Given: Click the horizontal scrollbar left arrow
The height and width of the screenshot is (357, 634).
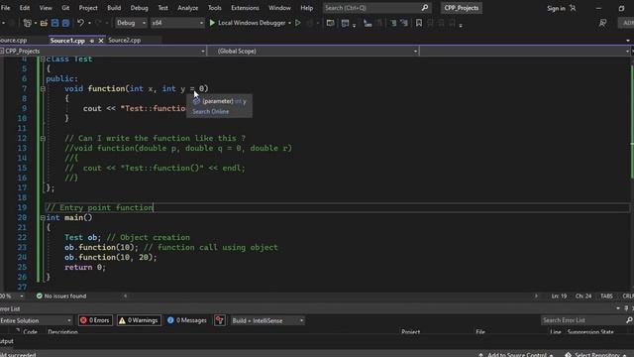Looking at the screenshot, I should 126,296.
